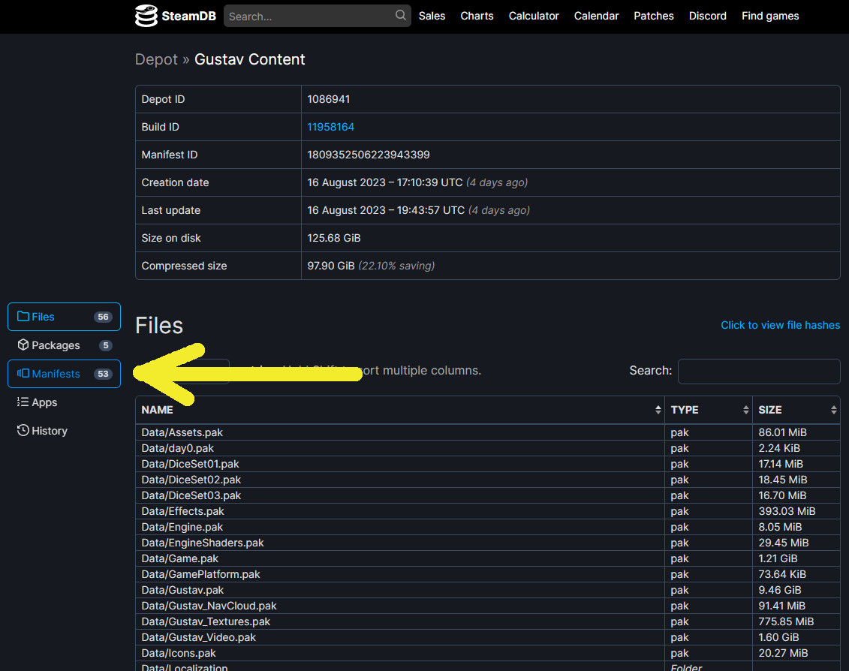The image size is (849, 671).
Task: Select Data/GamePlatform.pak file name
Action: pos(201,573)
